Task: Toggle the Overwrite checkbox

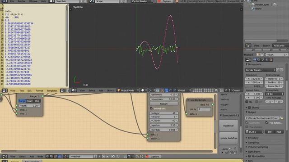Action: (x=247, y=122)
